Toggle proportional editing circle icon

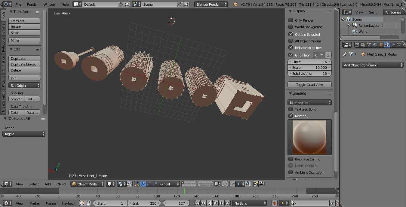[x=225, y=184]
